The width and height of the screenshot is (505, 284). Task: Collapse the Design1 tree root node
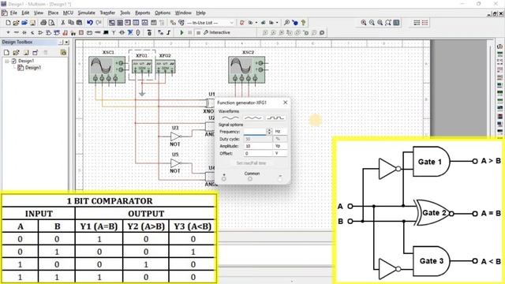click(x=7, y=61)
